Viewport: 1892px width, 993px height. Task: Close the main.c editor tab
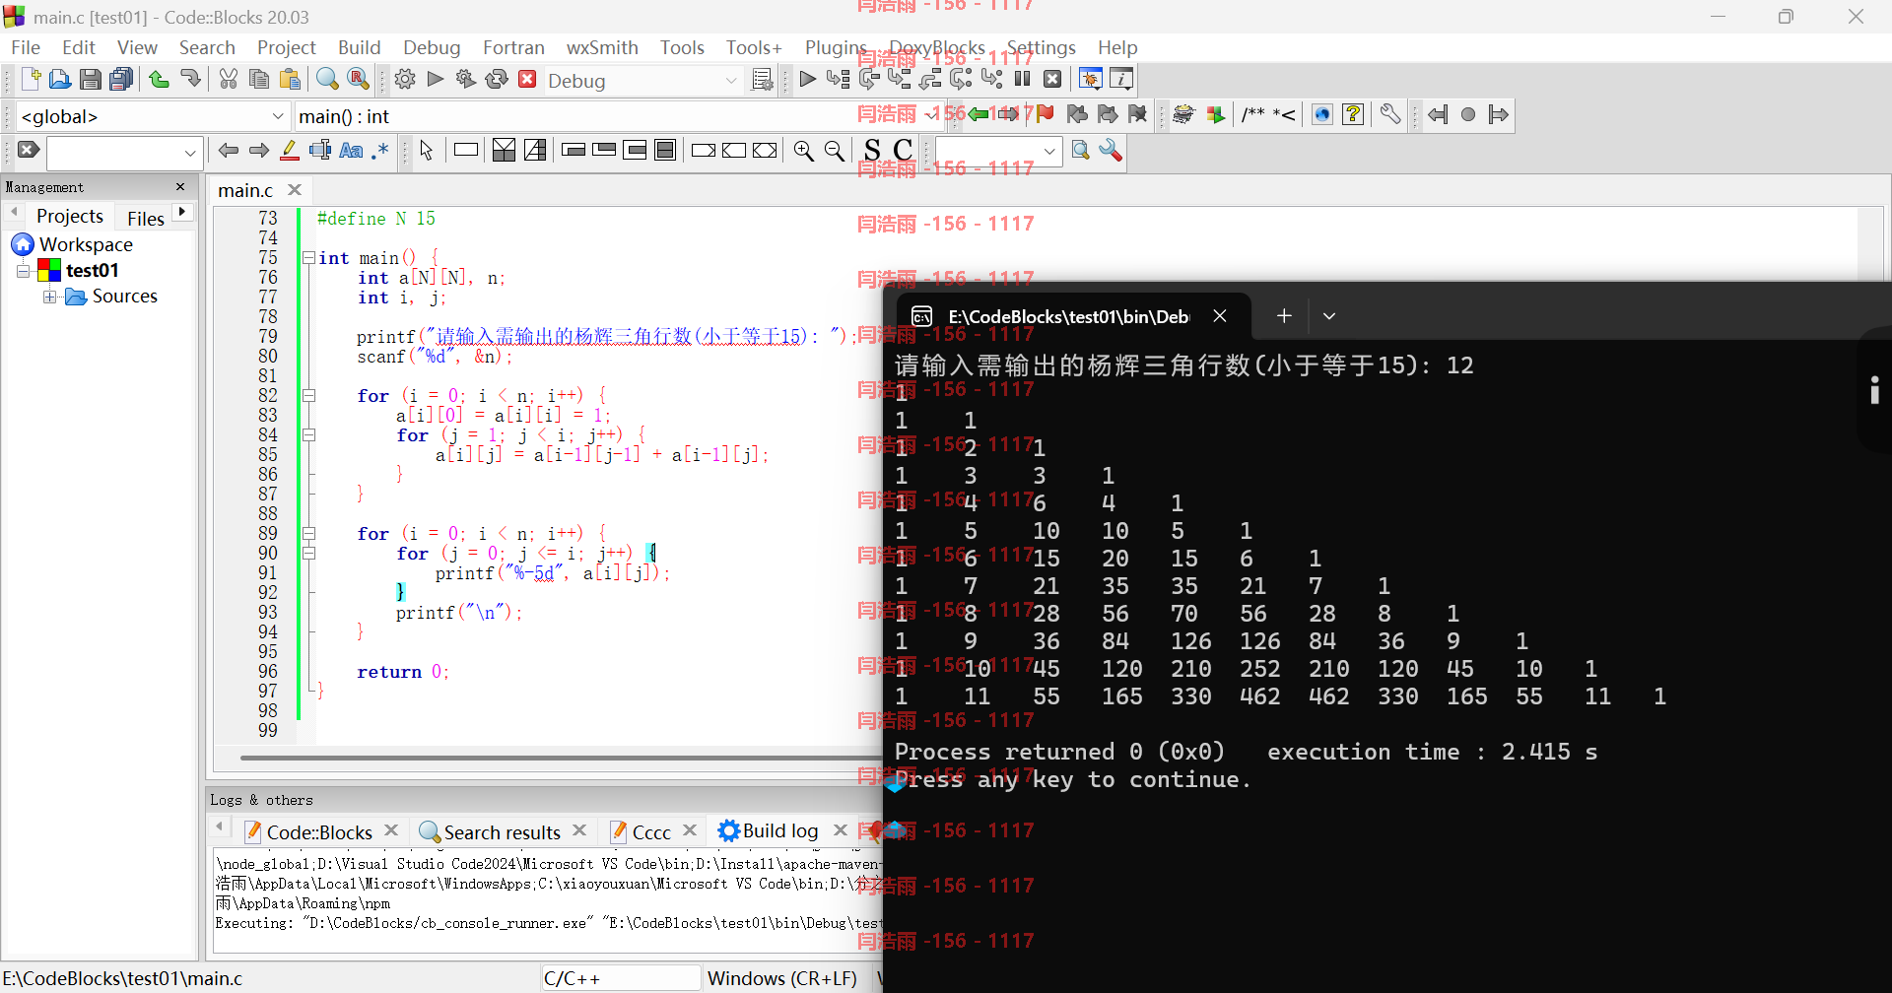pyautogui.click(x=295, y=190)
